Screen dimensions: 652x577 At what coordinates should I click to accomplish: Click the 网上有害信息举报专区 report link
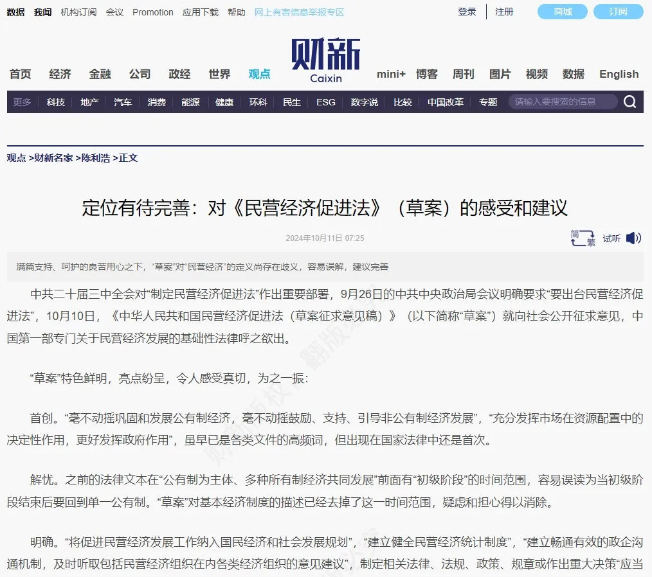[x=299, y=12]
